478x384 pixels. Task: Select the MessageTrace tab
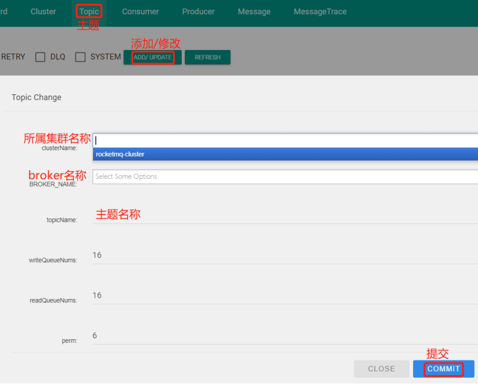[320, 11]
